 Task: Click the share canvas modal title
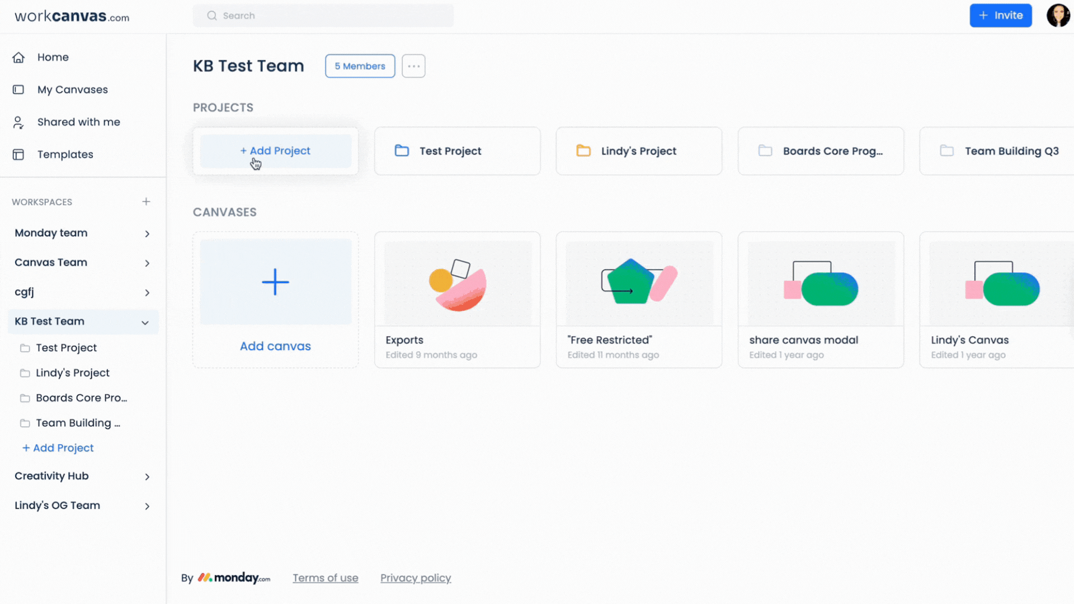coord(803,340)
